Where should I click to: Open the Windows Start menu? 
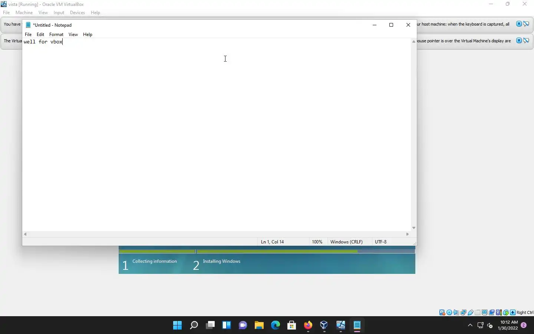pyautogui.click(x=177, y=325)
